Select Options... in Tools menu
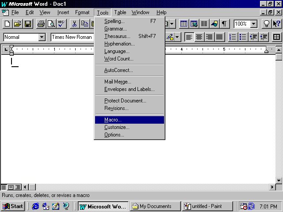The height and width of the screenshot is (212, 283). [x=130, y=135]
